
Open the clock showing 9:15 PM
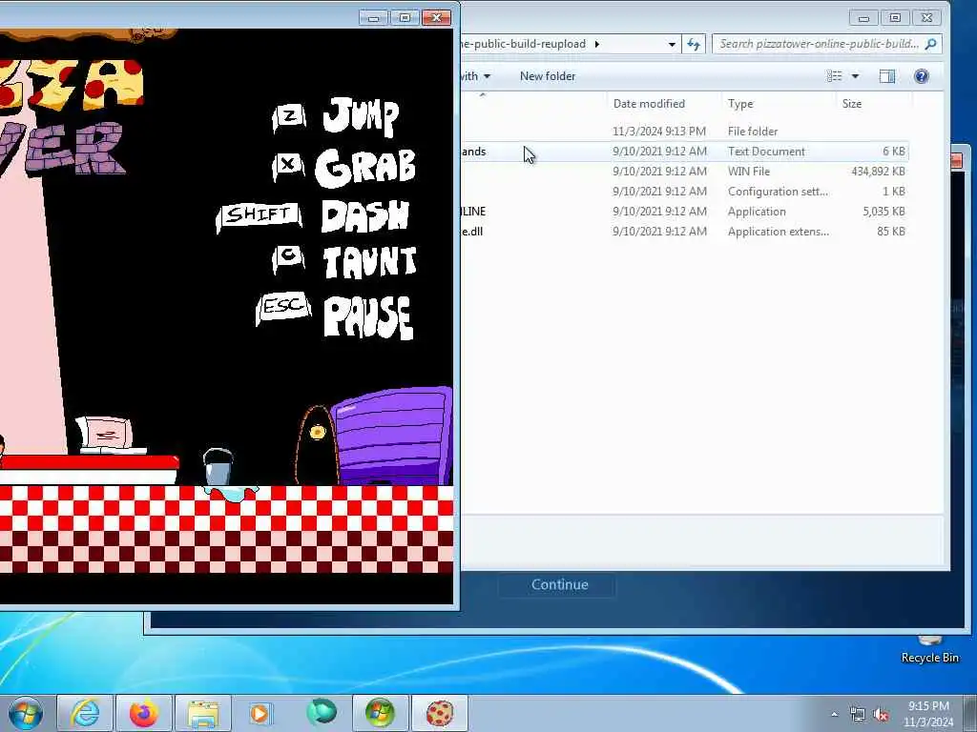tap(928, 714)
